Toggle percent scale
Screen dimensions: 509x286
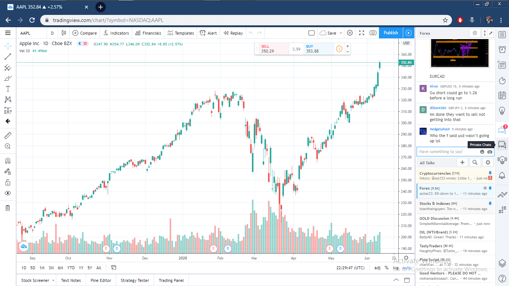(x=387, y=268)
